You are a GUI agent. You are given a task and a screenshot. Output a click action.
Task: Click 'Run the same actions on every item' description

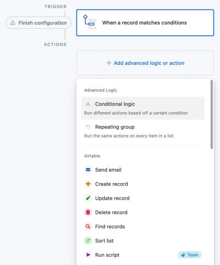pos(129,136)
